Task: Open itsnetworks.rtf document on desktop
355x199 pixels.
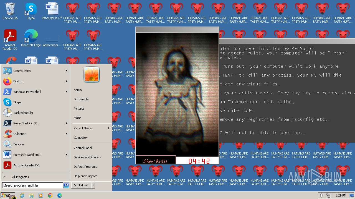Action: tap(52, 11)
